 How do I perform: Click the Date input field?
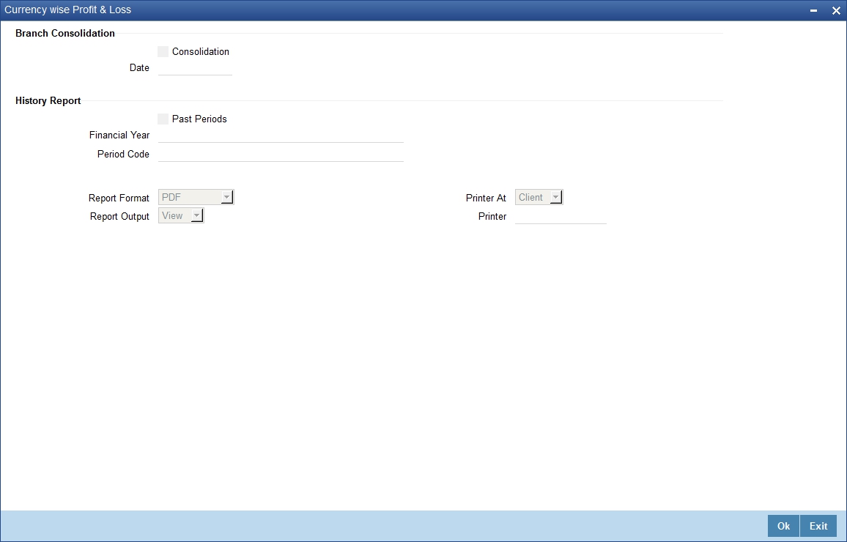coord(195,68)
